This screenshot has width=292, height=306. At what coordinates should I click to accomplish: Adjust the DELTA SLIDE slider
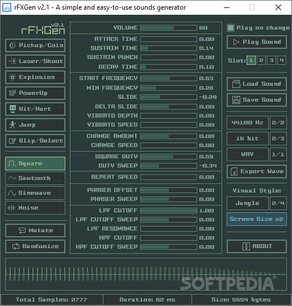[x=169, y=107]
